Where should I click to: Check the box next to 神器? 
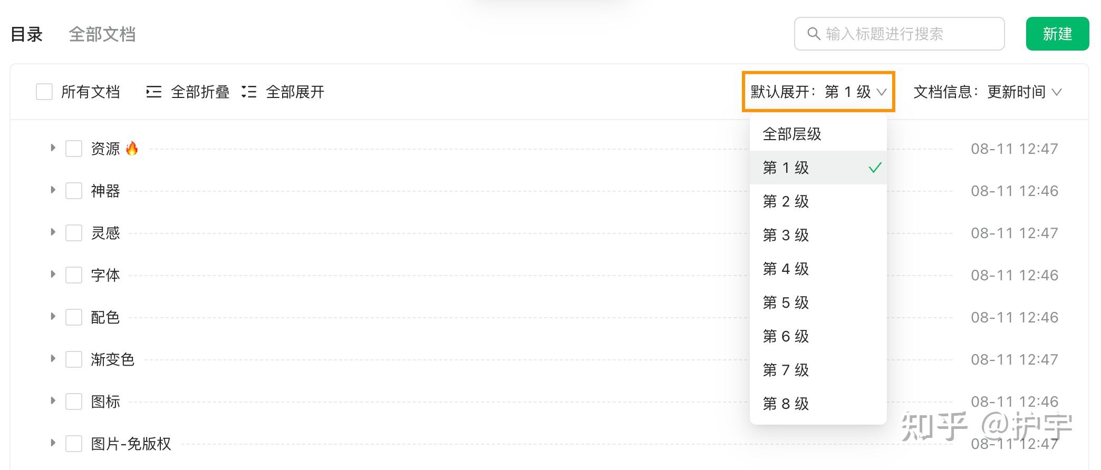(x=74, y=191)
